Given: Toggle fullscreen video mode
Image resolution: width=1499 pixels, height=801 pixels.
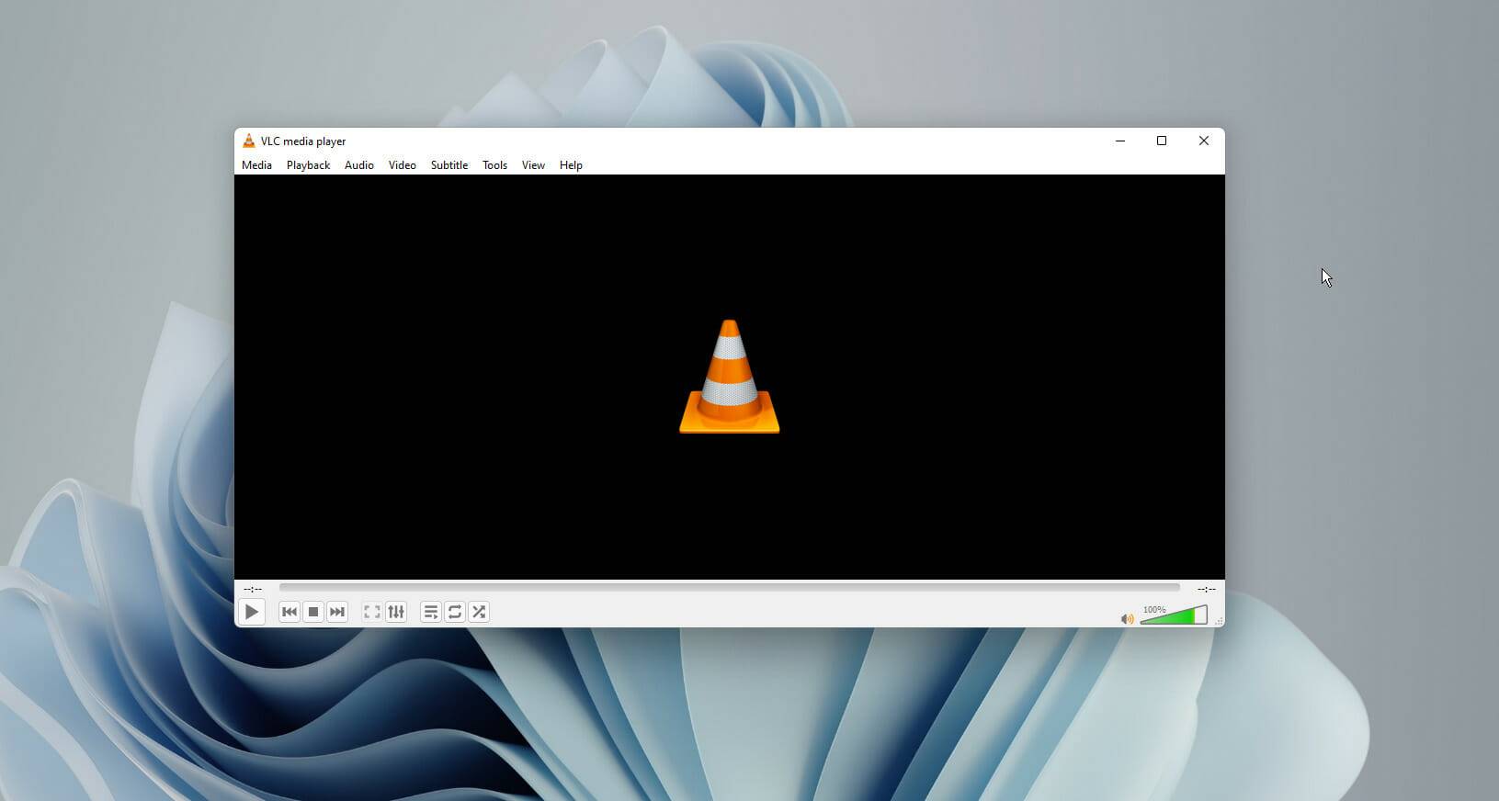Looking at the screenshot, I should (372, 612).
